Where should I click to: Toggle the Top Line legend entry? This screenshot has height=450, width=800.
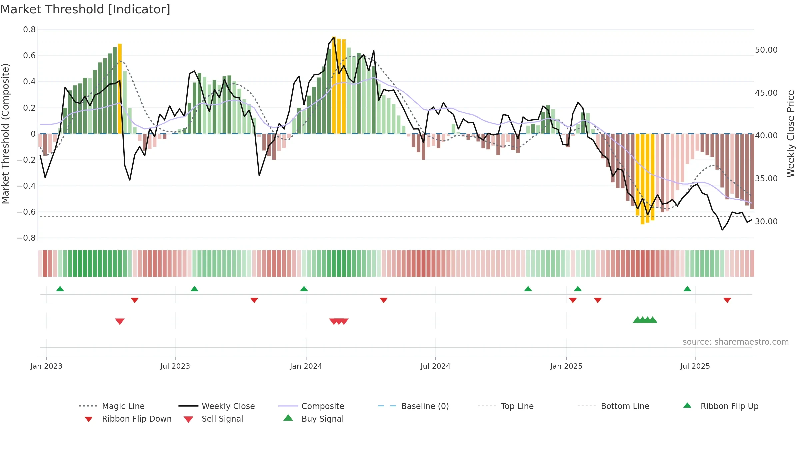pyautogui.click(x=506, y=406)
